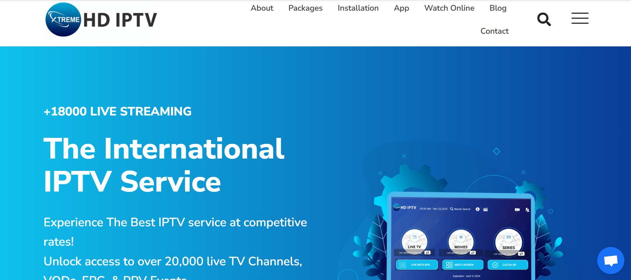This screenshot has width=631, height=280.
Task: Open the live chat bubble
Action: click(x=611, y=260)
